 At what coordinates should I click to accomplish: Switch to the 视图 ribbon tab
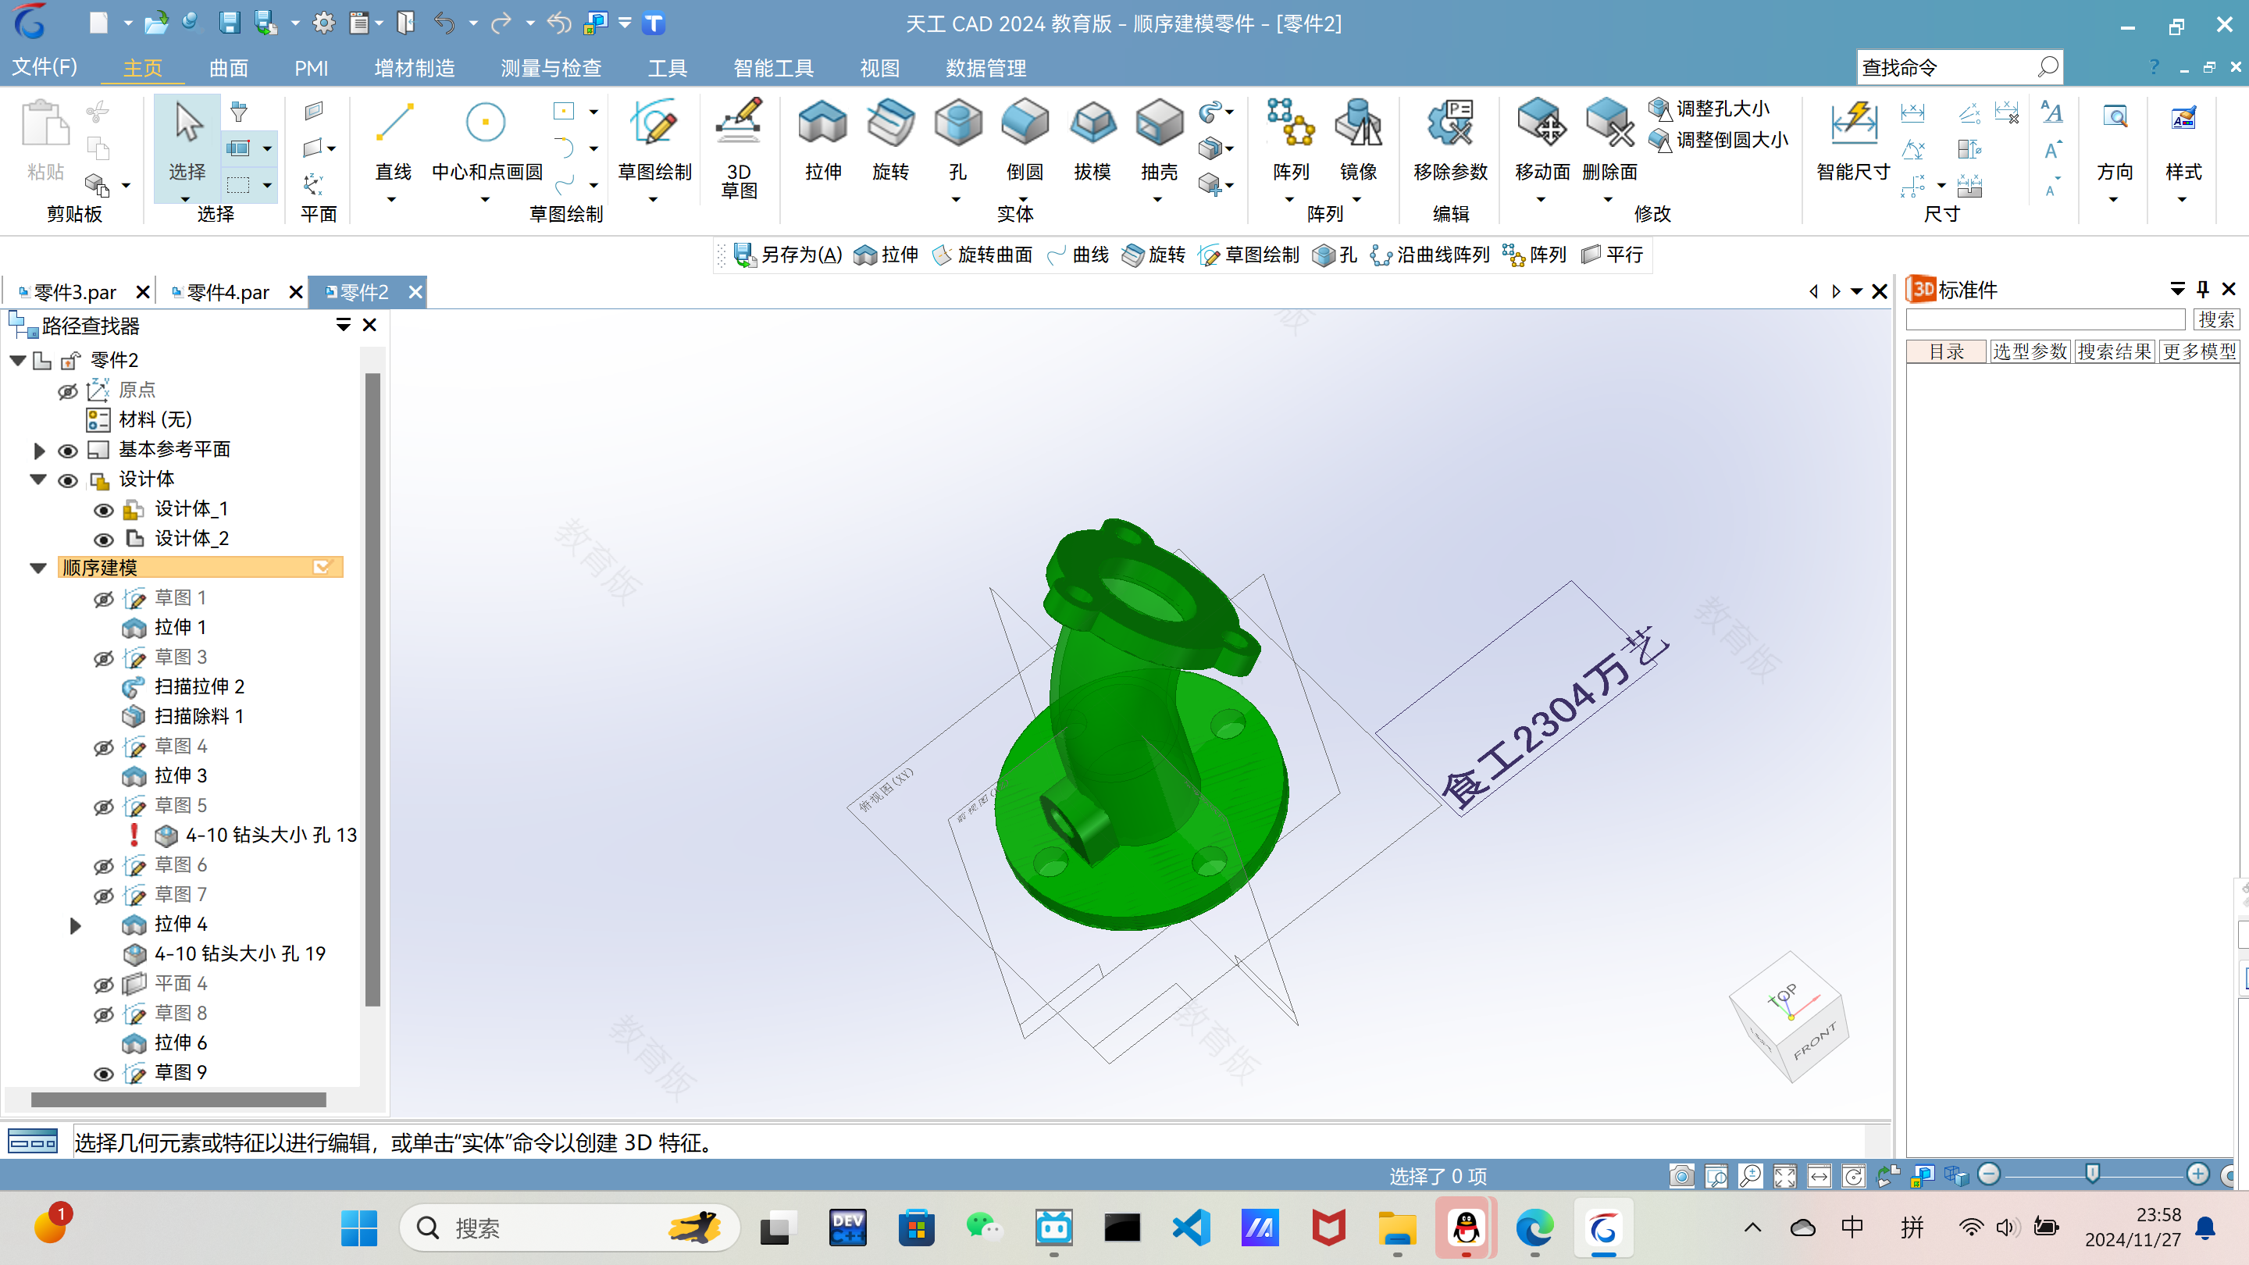pyautogui.click(x=879, y=68)
